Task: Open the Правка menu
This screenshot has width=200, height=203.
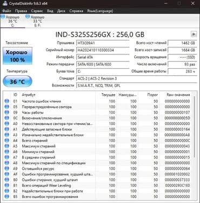Action: coord(21,11)
